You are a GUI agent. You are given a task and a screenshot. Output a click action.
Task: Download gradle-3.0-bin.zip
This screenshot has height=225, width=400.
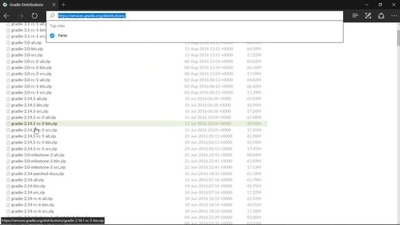pos(27,49)
